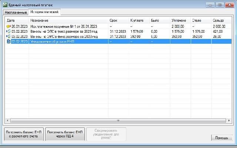Click the green check icon beside ОПС payment

(x=9, y=31)
